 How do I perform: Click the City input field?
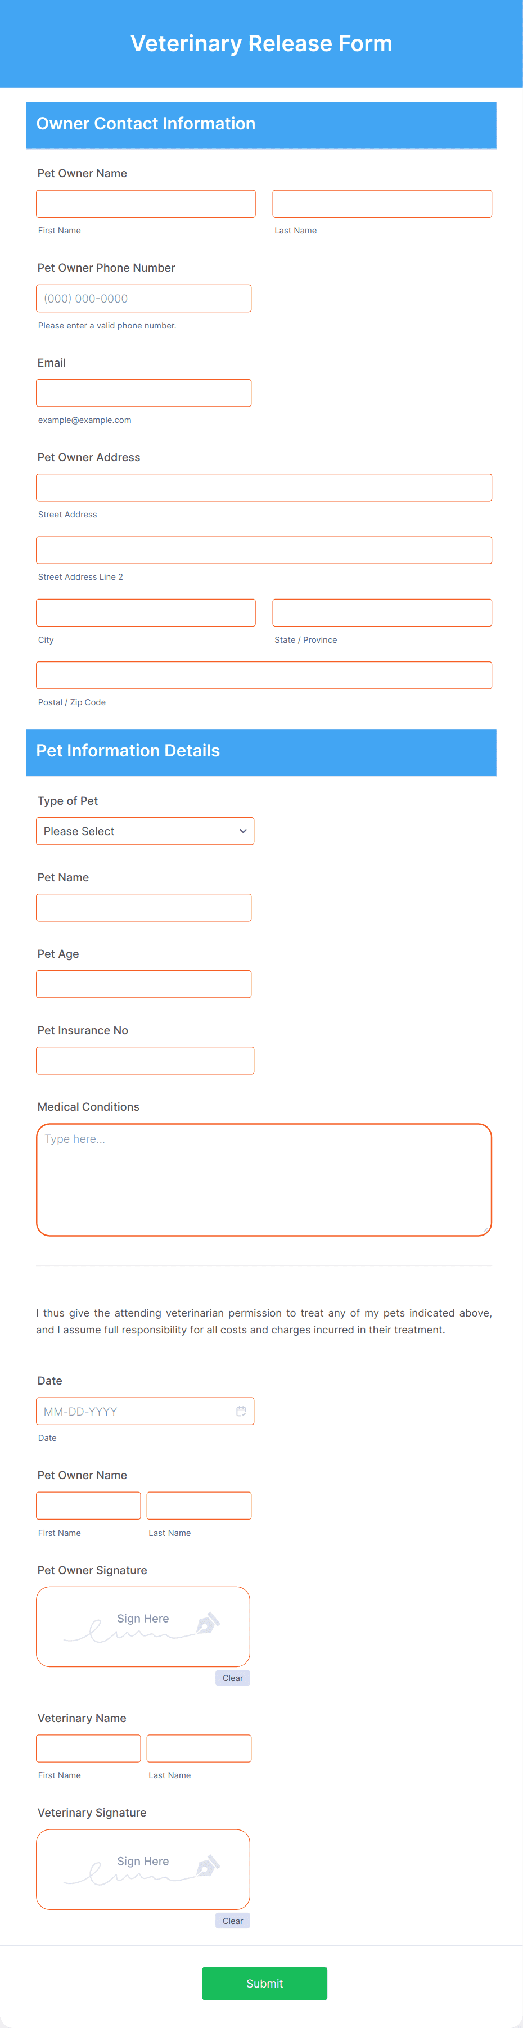(x=145, y=612)
